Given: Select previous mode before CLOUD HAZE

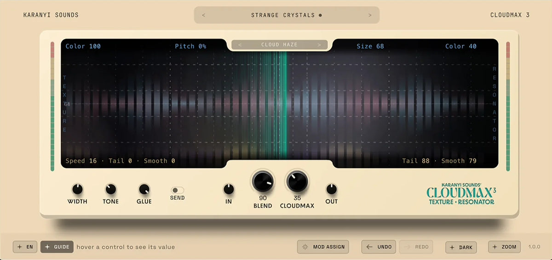Looking at the screenshot, I should [240, 45].
